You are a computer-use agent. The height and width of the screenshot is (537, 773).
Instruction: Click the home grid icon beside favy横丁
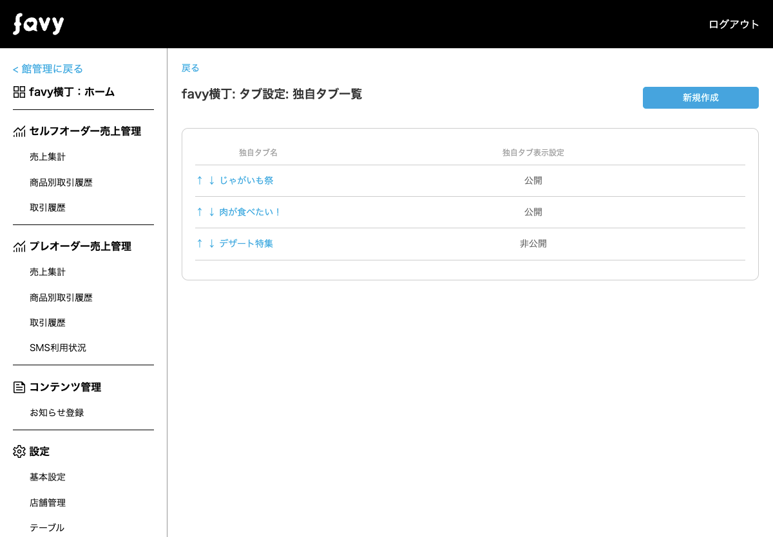tap(19, 92)
